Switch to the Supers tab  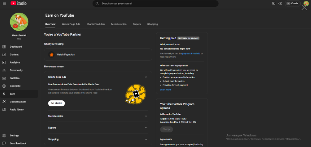[x=137, y=24]
